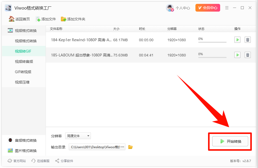Screen dimensions: 258x168
Task: Close the Viwoo window
Action: tap(250, 8)
